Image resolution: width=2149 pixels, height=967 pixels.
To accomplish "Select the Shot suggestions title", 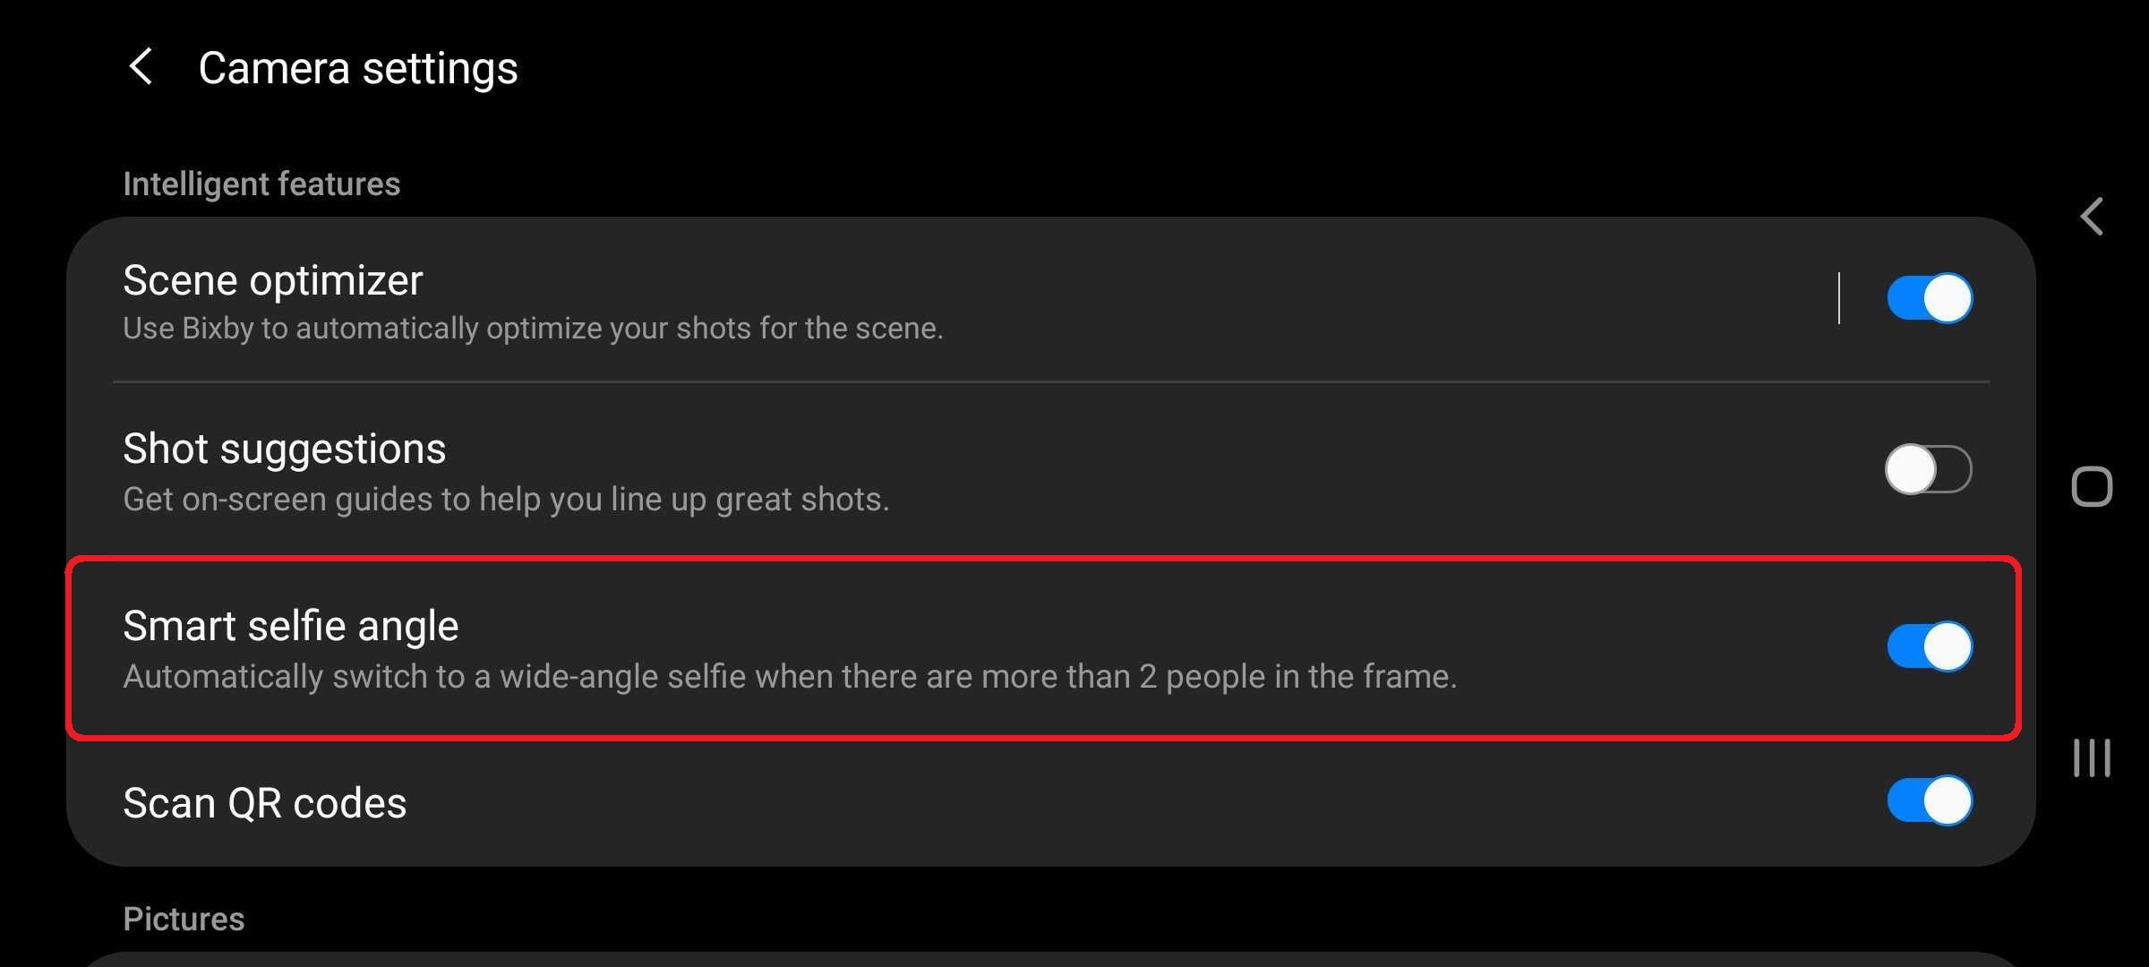I will (284, 449).
